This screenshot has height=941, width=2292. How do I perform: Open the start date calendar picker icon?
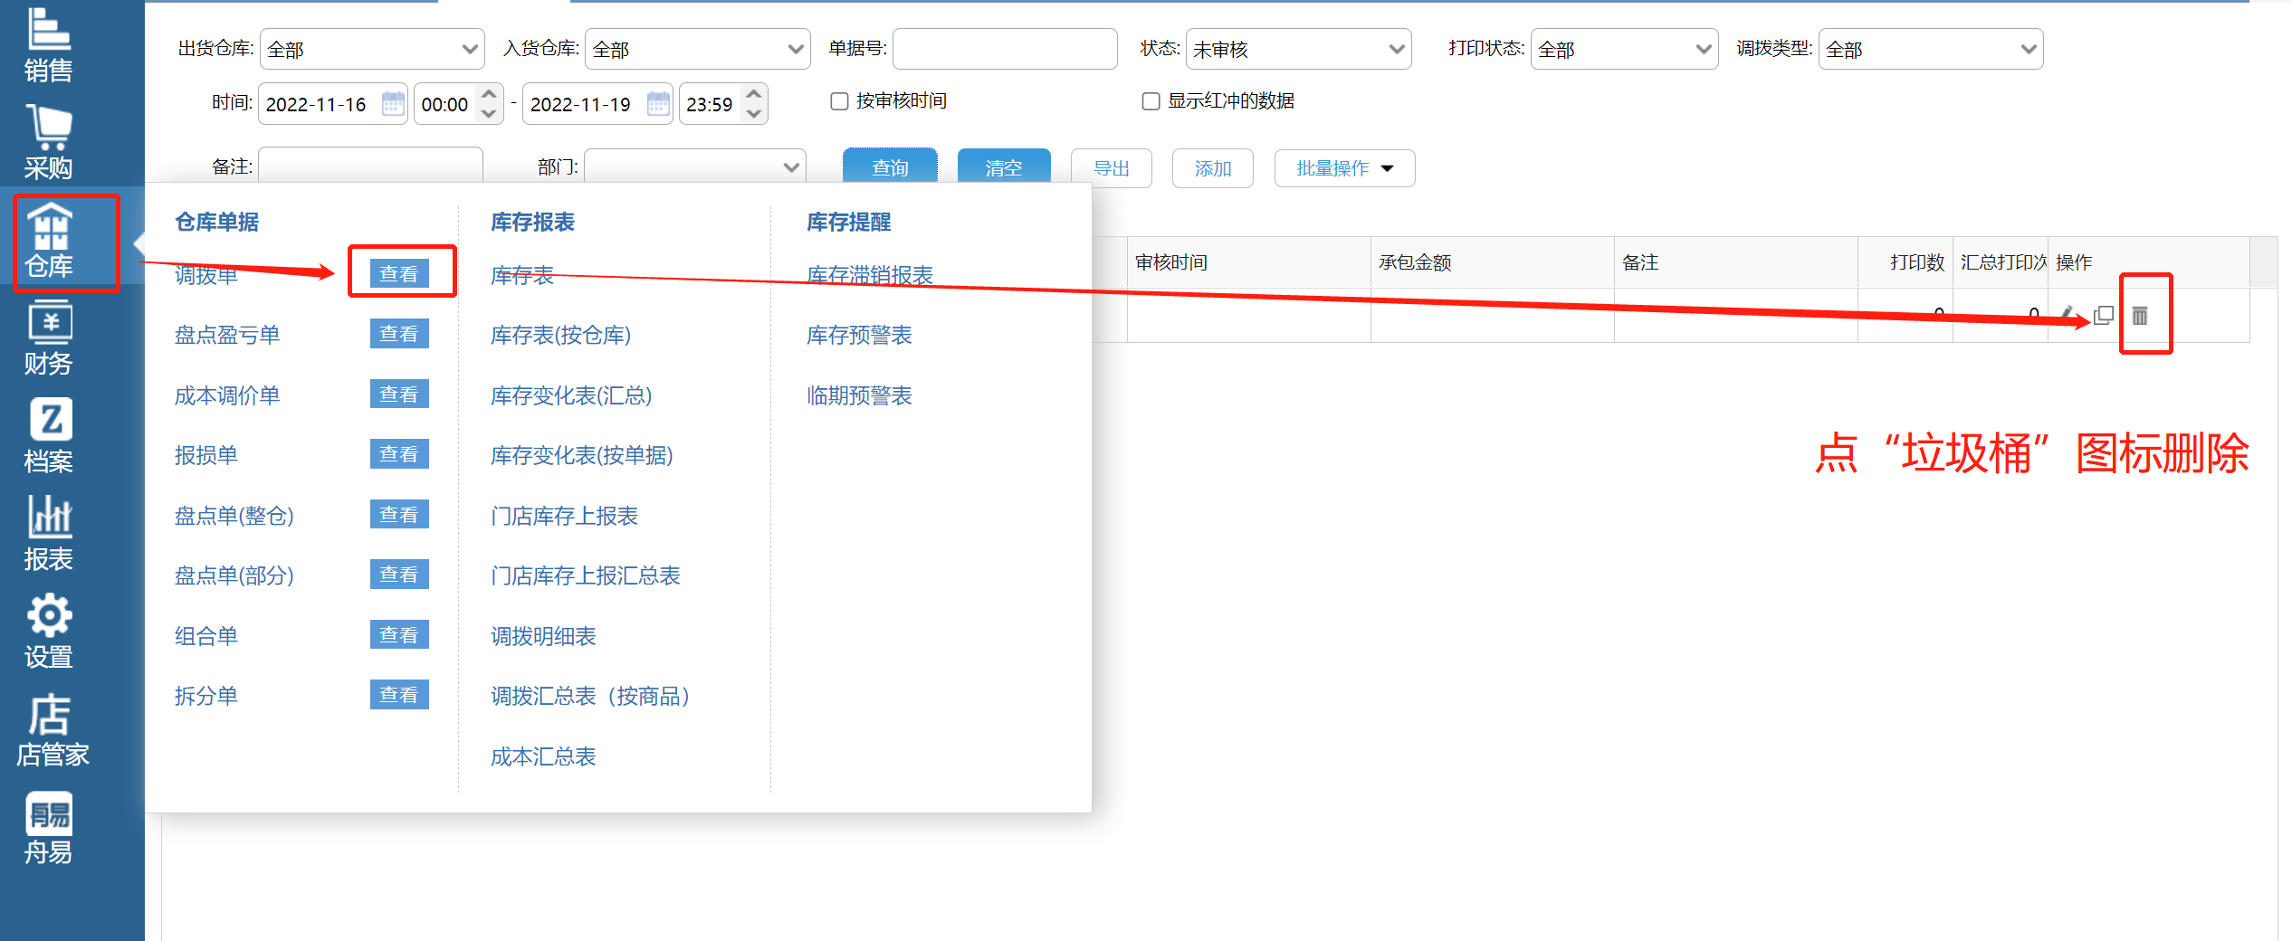(x=393, y=103)
